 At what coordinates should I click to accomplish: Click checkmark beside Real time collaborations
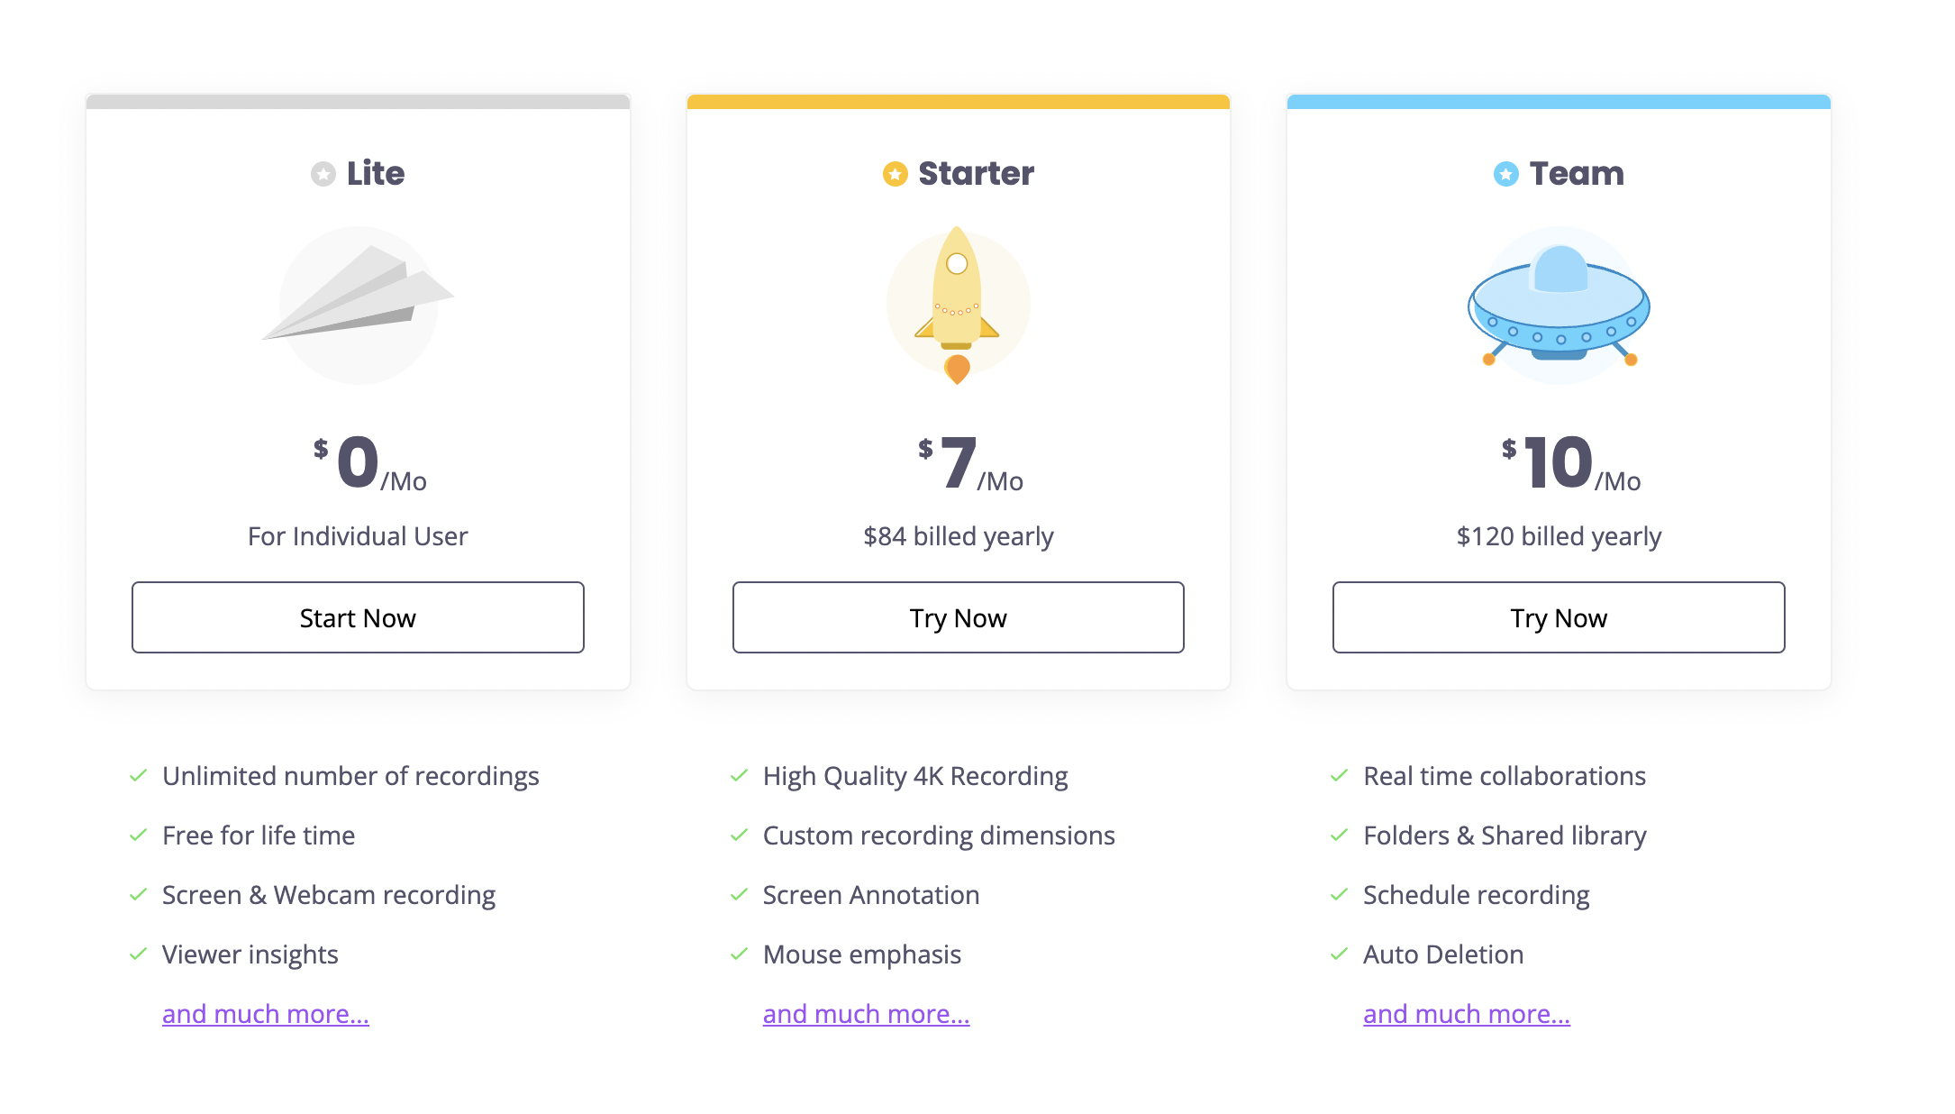coord(1340,776)
